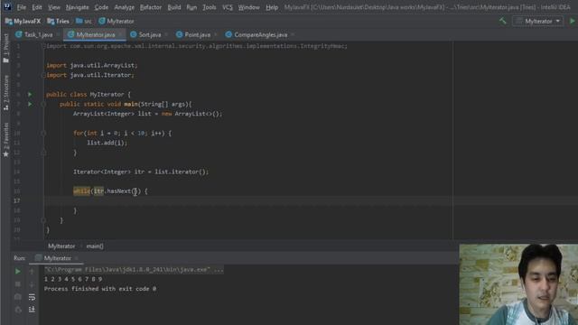578x325 pixels.
Task: Open the Analyze menu
Action: [x=125, y=7]
